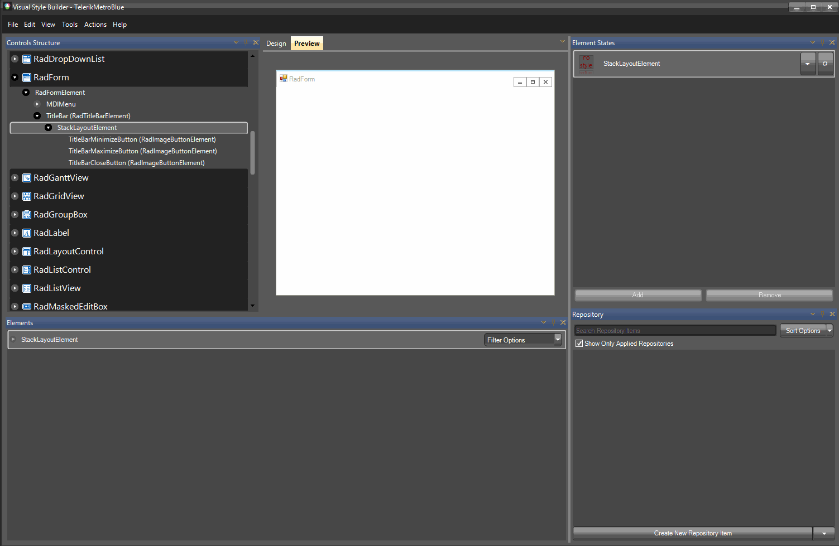The width and height of the screenshot is (839, 546).
Task: Expand the RadGridView tree node
Action: tap(15, 196)
